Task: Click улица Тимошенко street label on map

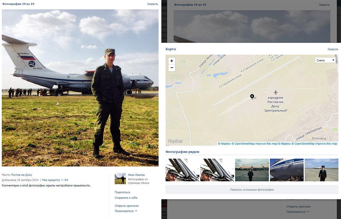Action: (x=309, y=134)
